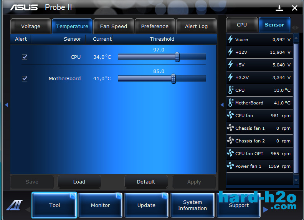Click the Apply button

coord(194,182)
